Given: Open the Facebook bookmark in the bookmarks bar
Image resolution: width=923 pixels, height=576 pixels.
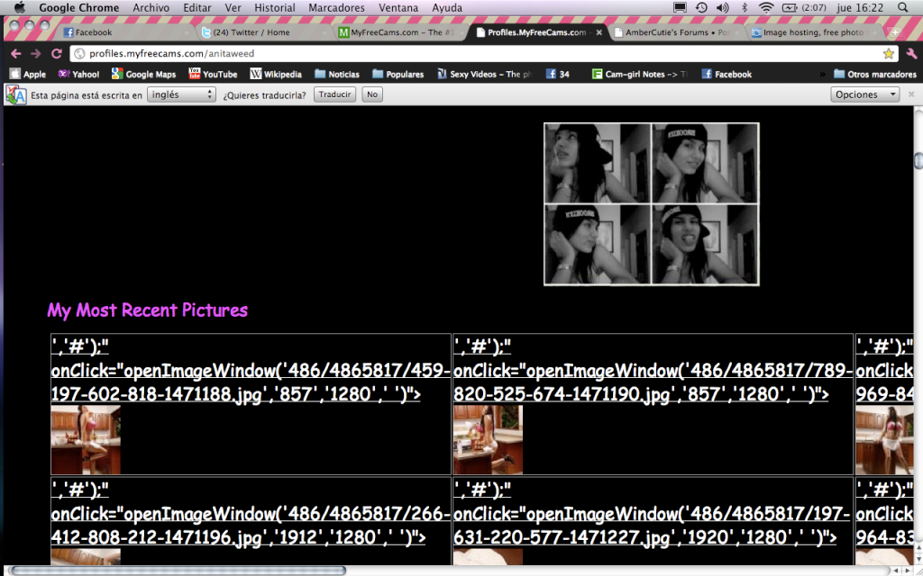Looking at the screenshot, I should pyautogui.click(x=727, y=74).
